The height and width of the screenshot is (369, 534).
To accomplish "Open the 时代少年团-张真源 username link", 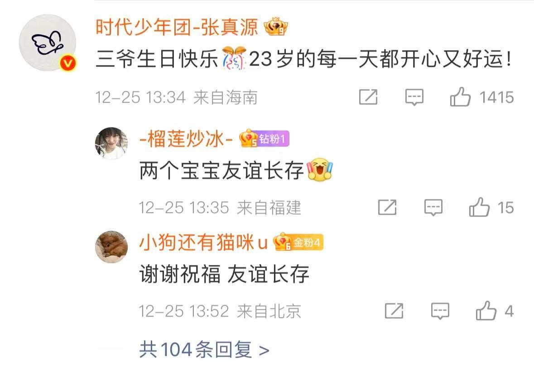I will click(x=177, y=27).
